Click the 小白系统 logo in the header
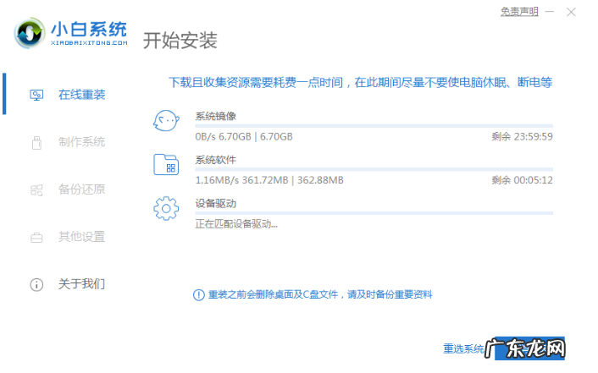 click(x=72, y=32)
